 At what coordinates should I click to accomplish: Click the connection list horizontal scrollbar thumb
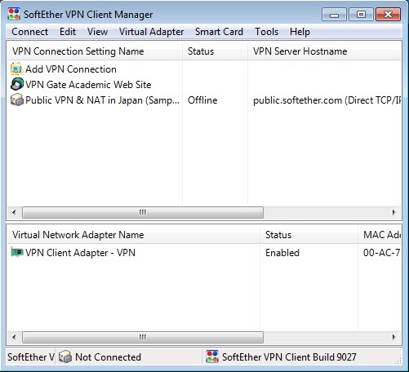[143, 212]
